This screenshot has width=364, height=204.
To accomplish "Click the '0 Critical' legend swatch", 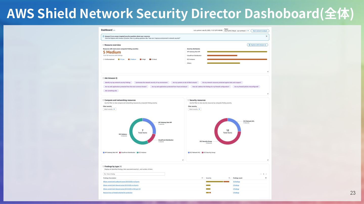I will click(150, 59).
